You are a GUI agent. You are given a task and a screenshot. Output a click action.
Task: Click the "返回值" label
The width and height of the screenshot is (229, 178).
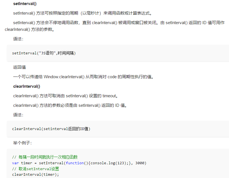point(19,67)
